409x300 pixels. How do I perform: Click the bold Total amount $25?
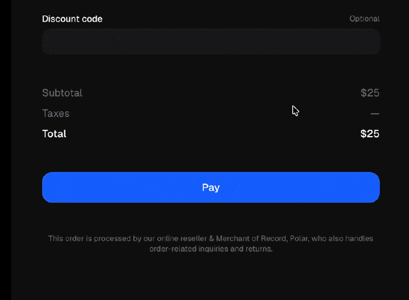pyautogui.click(x=369, y=134)
